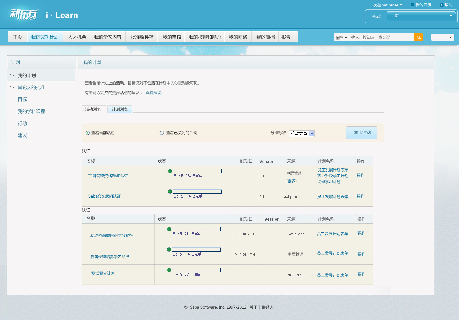Click 操作 link in Saba咨询顾问认证 row
459x320 pixels.
point(361,196)
